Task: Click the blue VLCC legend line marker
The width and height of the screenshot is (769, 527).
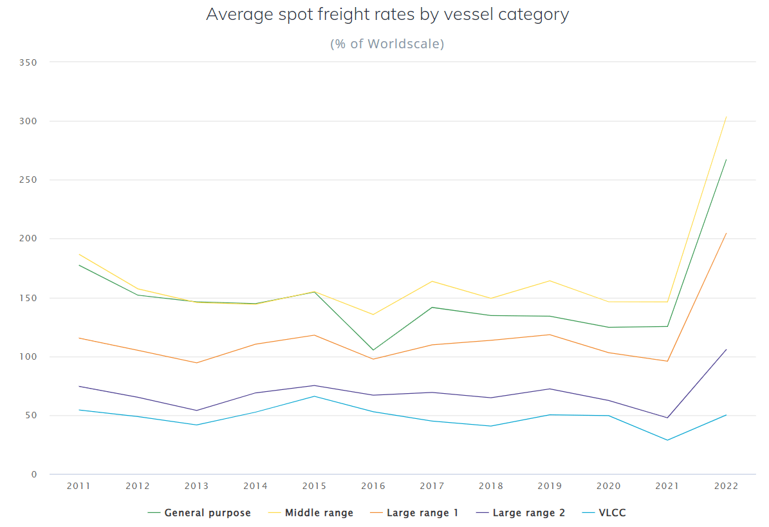Action: (x=588, y=513)
